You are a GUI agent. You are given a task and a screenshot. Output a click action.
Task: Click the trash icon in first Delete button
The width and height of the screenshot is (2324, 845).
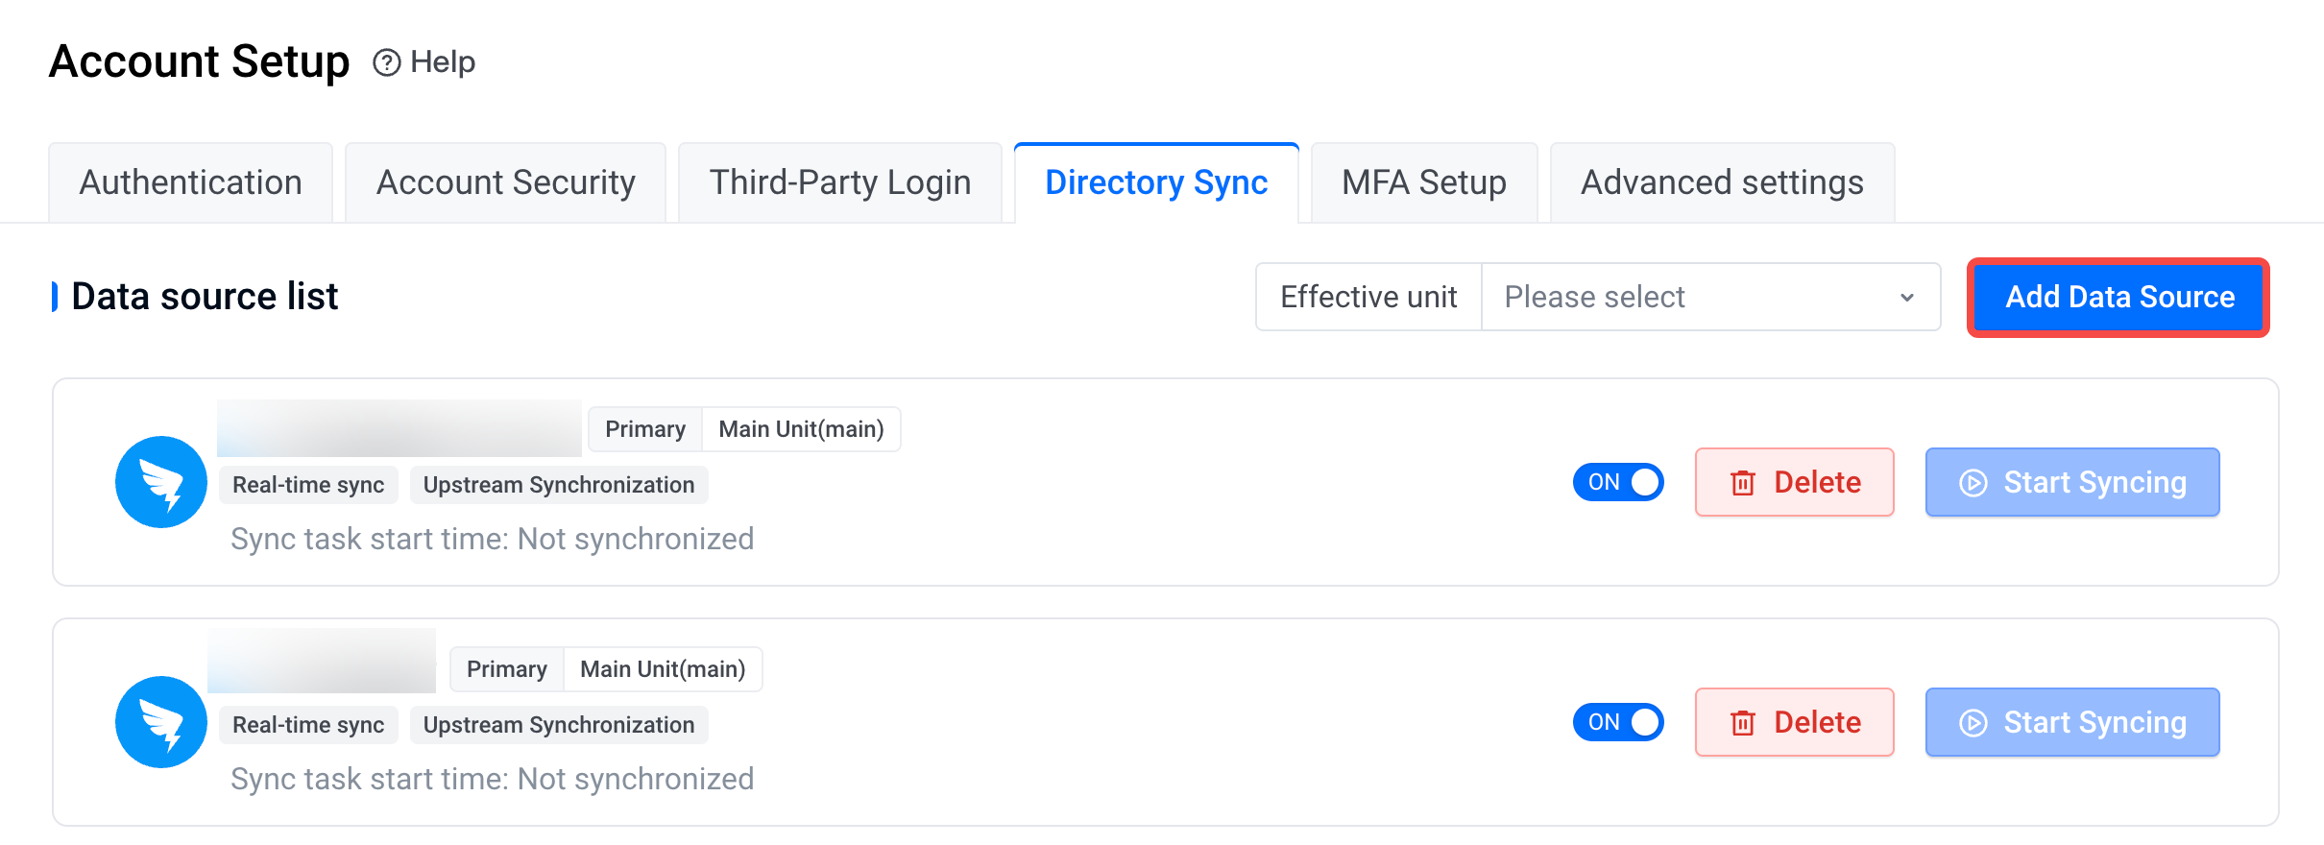point(1743,482)
